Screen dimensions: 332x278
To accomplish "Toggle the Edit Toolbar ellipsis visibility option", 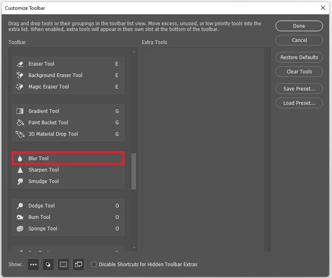I will coord(33,264).
